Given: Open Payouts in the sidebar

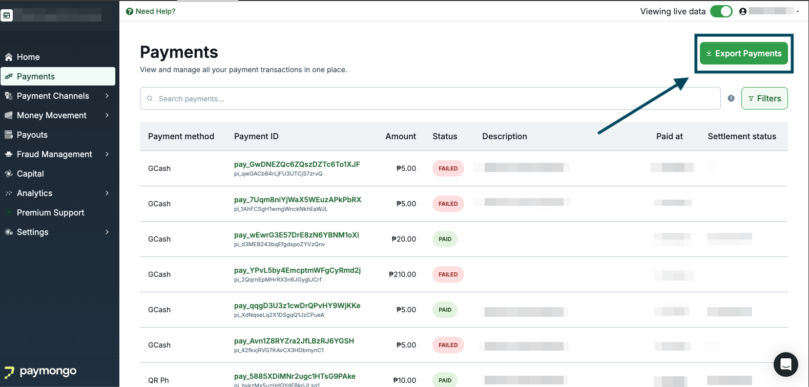Looking at the screenshot, I should click(57, 135).
